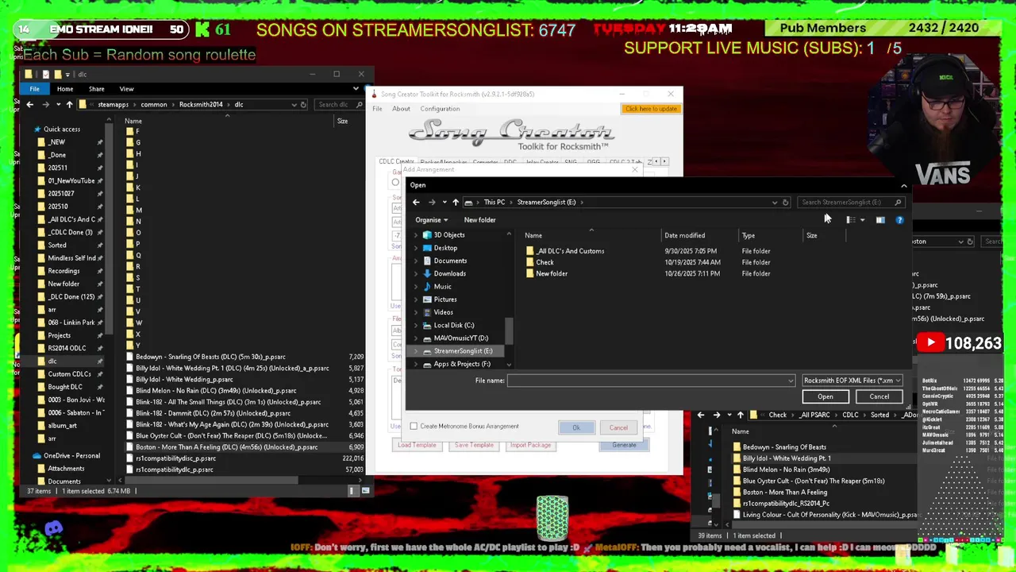Select Local Disk (C:) drive
Image resolution: width=1016 pixels, height=572 pixels.
[453, 325]
